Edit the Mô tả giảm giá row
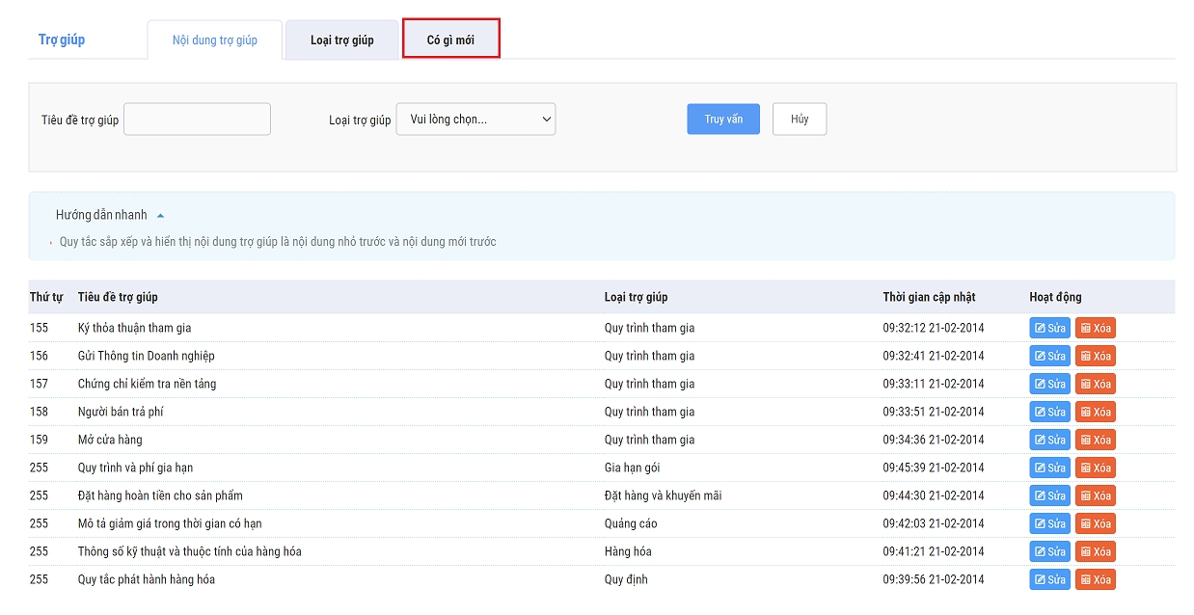 (x=1049, y=523)
